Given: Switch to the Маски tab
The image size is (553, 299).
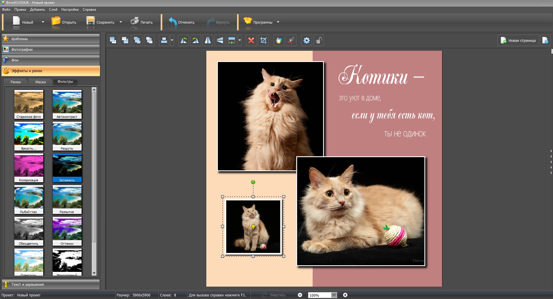Looking at the screenshot, I should pos(41,82).
